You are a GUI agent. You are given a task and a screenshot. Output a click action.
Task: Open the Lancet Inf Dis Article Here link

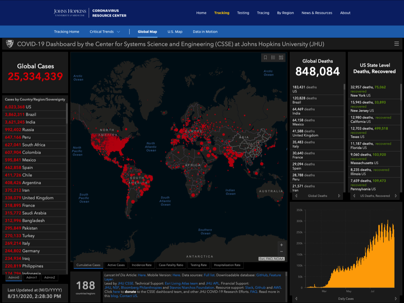tap(142, 275)
